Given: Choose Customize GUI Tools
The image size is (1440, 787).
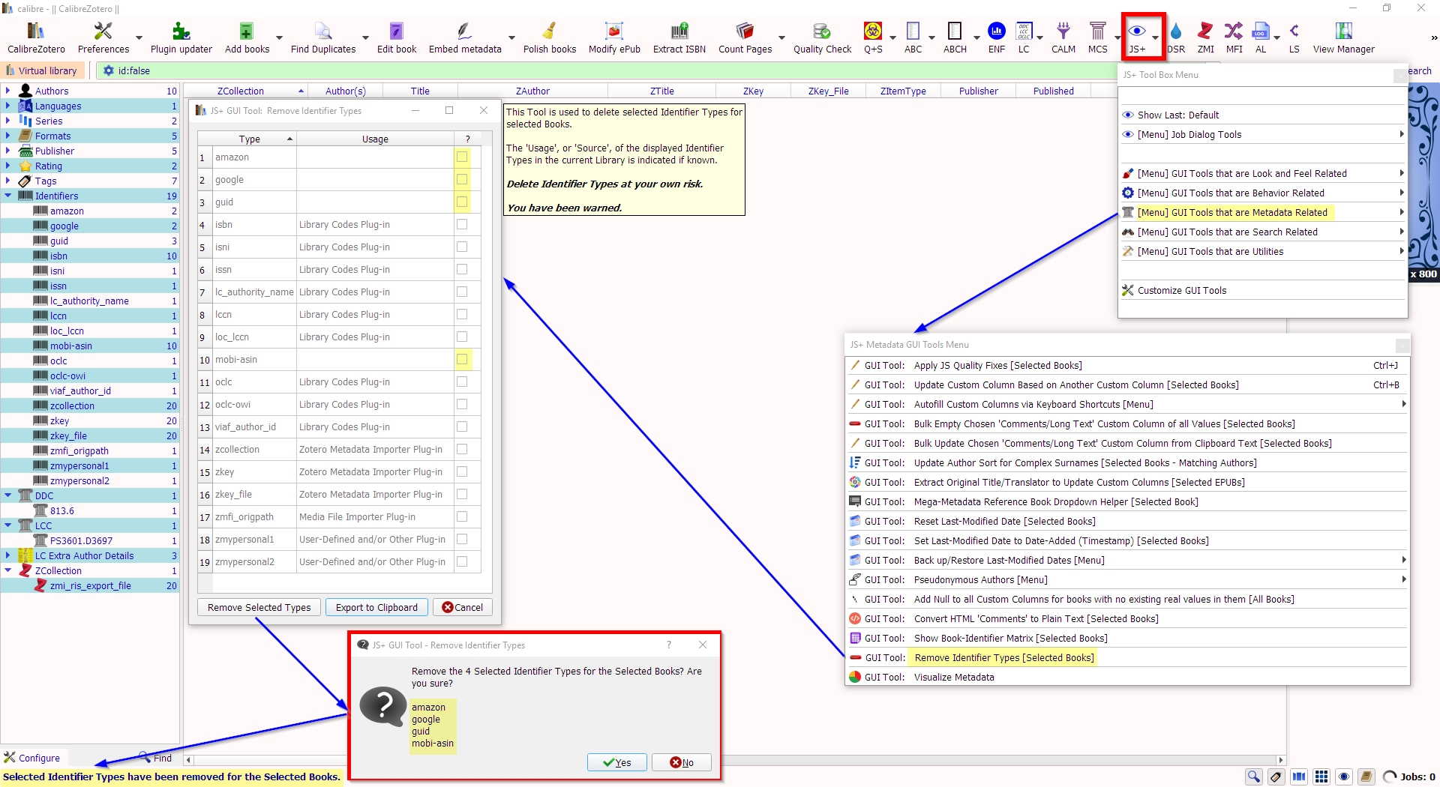Looking at the screenshot, I should 1263,291.
